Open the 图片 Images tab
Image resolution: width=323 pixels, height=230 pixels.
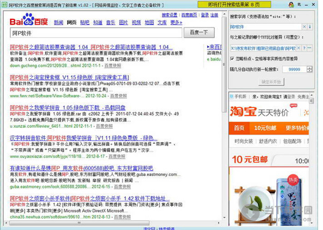click(124, 23)
